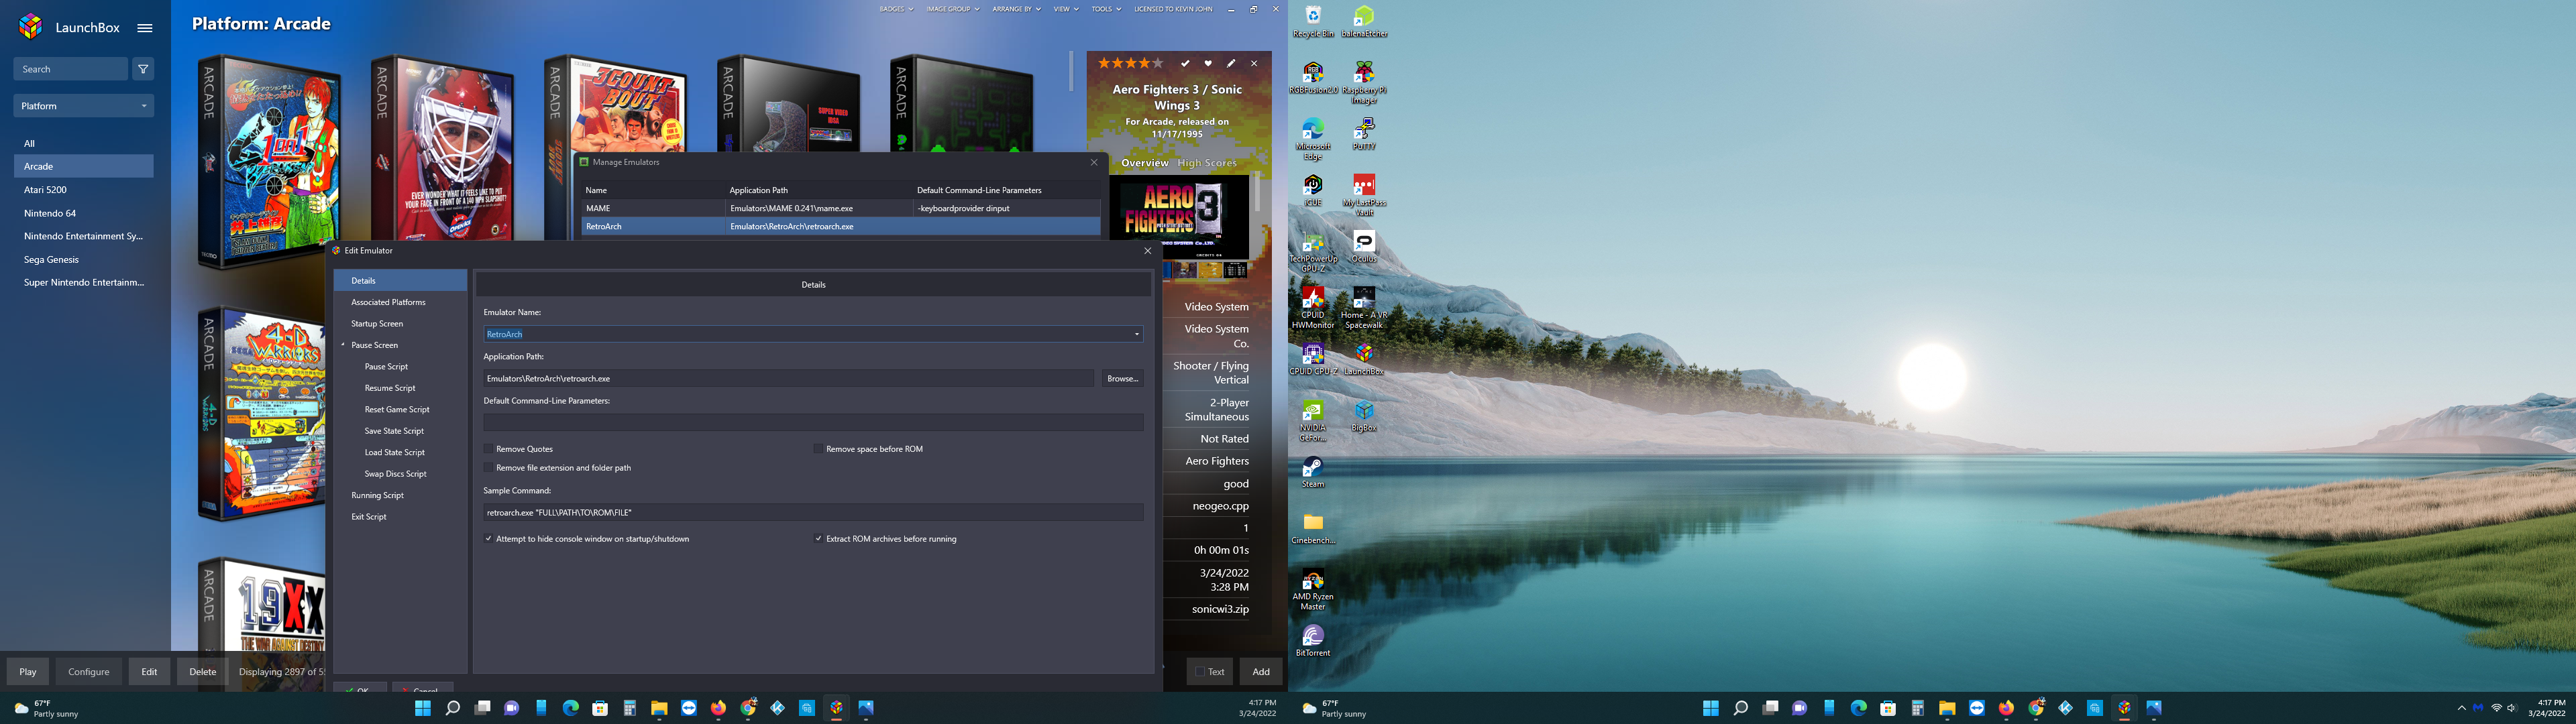This screenshot has width=2576, height=724.
Task: Open Firefox from the left taskbar
Action: 718,708
